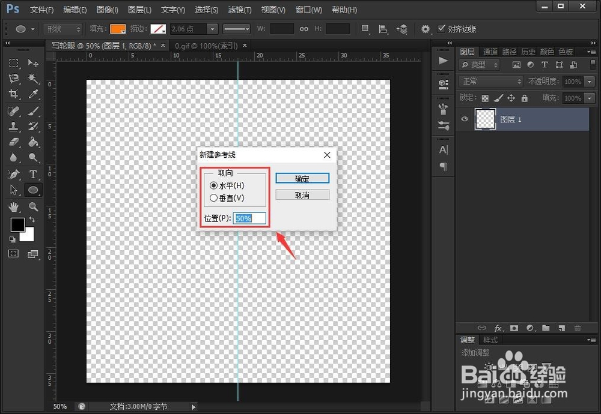Open the fill 100% dropdown arrow

pyautogui.click(x=590, y=98)
